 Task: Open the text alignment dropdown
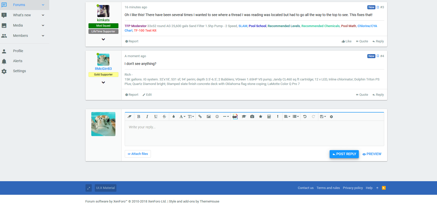[287, 117]
